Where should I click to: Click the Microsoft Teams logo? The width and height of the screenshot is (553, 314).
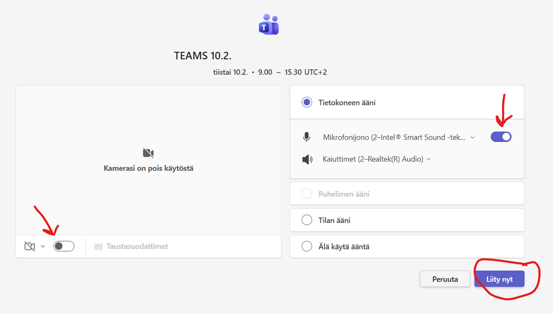269,24
